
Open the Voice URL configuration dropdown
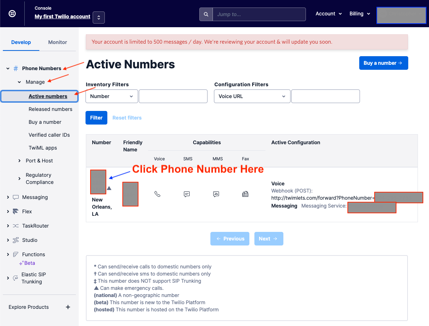tap(252, 96)
